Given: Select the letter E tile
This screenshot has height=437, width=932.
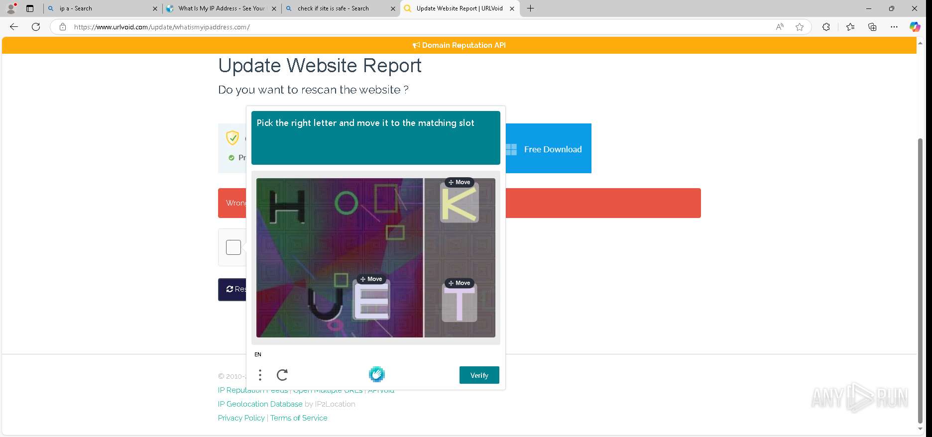Looking at the screenshot, I should [x=372, y=301].
